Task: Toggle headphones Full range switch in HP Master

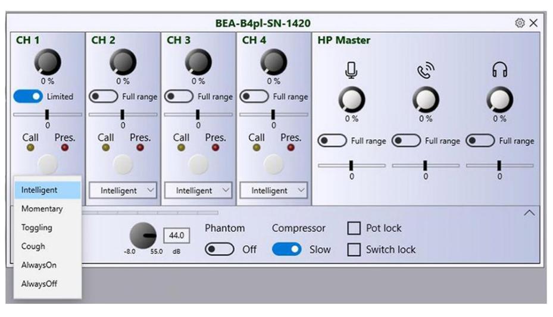Action: click(480, 140)
